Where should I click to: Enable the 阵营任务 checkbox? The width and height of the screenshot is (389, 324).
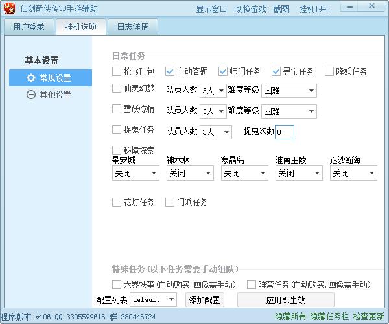tap(252, 284)
